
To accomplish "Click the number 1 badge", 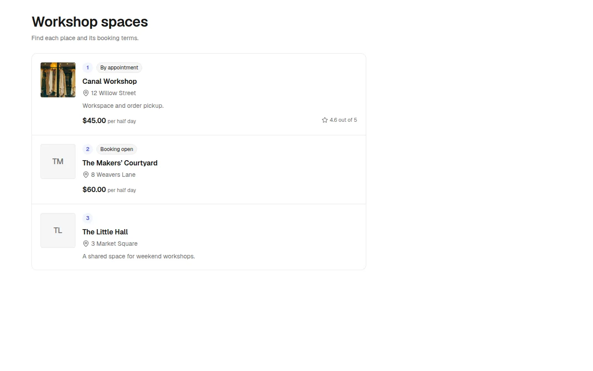I will point(88,68).
